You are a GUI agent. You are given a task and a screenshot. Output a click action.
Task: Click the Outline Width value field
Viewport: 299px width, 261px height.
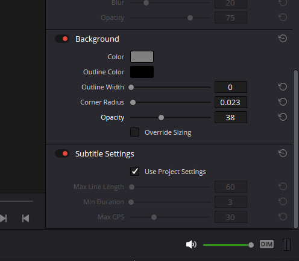coord(231,87)
